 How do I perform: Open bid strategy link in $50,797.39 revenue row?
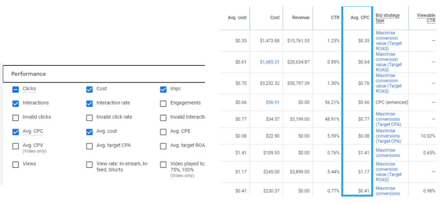[388, 84]
